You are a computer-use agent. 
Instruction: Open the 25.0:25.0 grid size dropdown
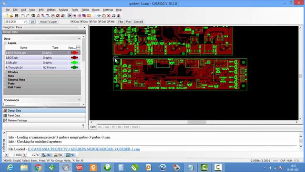(24, 22)
